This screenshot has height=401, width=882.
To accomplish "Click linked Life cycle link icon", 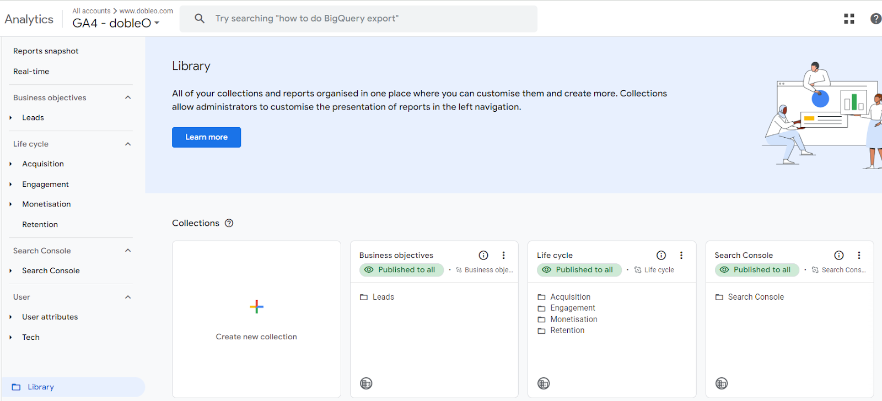I will pyautogui.click(x=638, y=270).
